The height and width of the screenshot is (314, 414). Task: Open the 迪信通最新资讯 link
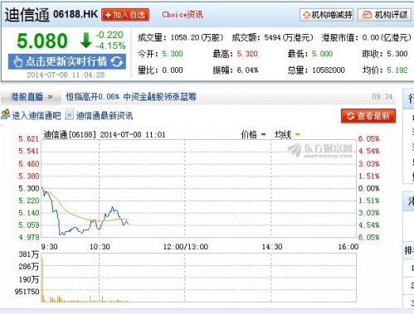point(105,116)
